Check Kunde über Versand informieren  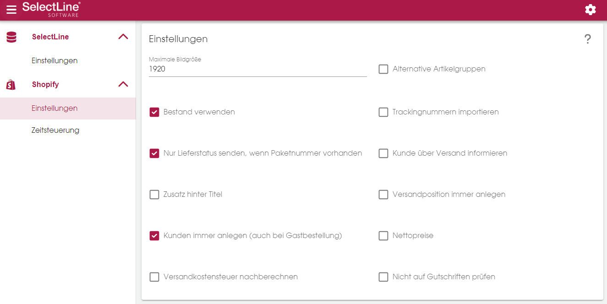tap(383, 153)
